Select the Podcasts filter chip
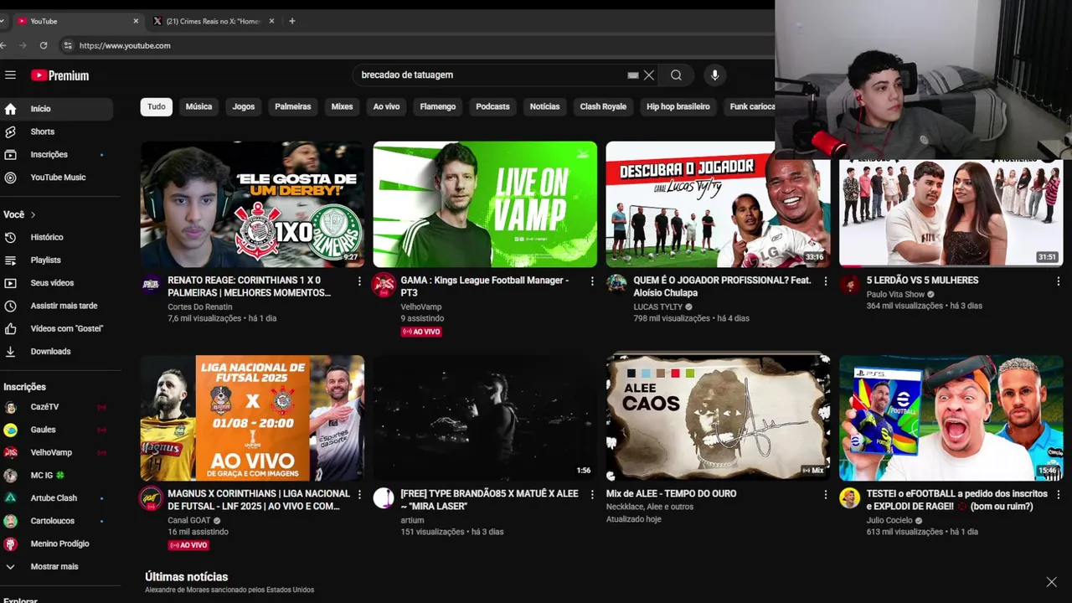 (x=492, y=107)
